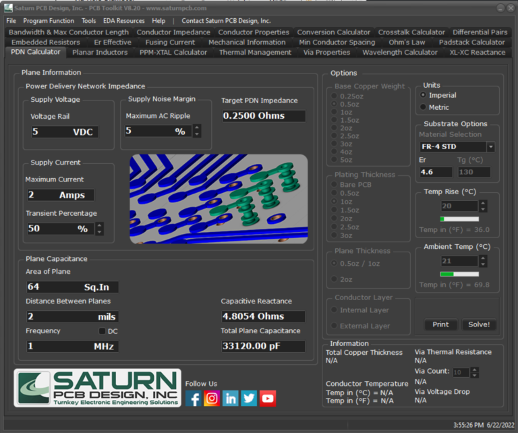Screen dimensions: 518x433
Task: Click the Twitter bird icon
Action: 249,399
